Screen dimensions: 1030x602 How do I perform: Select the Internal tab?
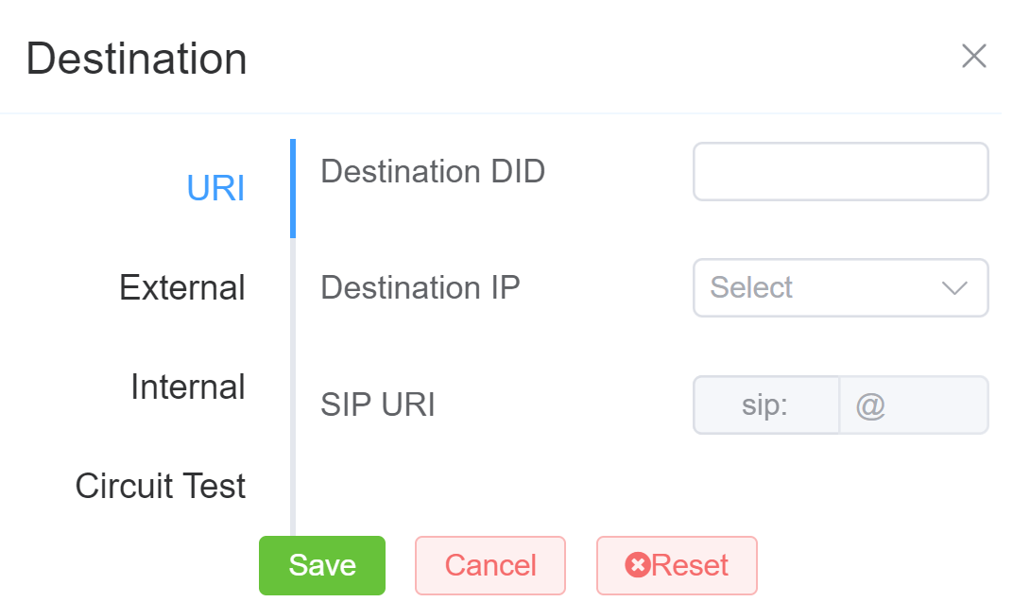[x=188, y=387]
